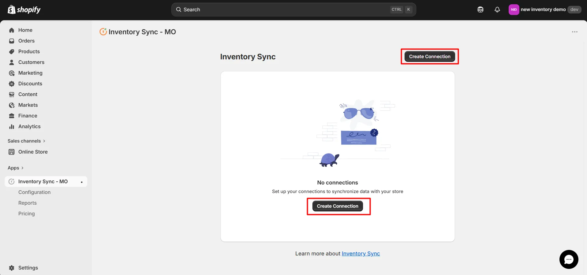The height and width of the screenshot is (275, 587).
Task: Click the Customers label
Action: click(x=31, y=62)
